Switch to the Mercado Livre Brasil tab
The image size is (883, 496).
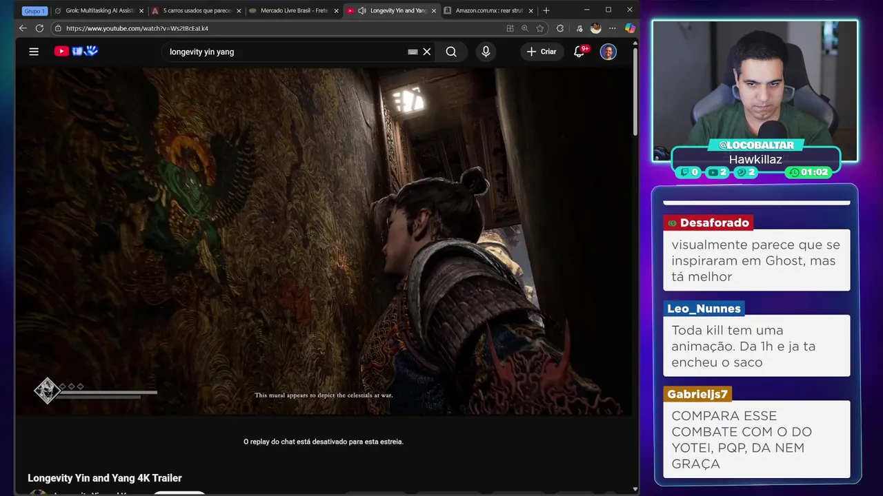293,11
